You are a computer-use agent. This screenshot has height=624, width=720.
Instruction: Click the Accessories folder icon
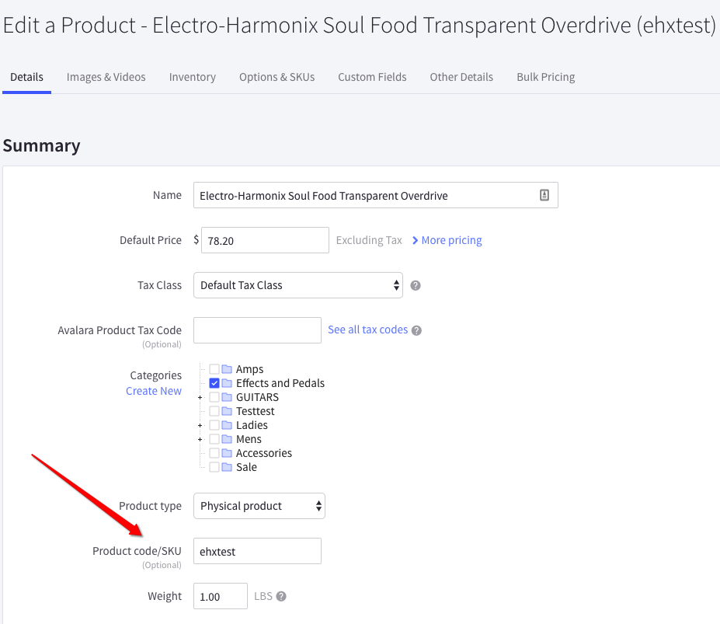pos(227,453)
